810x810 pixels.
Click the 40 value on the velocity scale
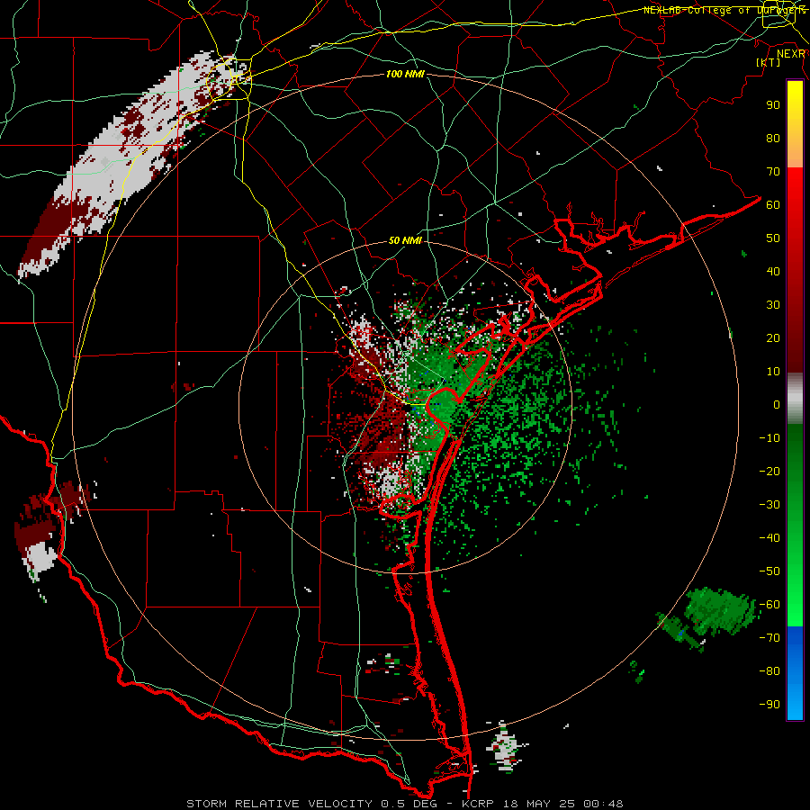point(773,272)
